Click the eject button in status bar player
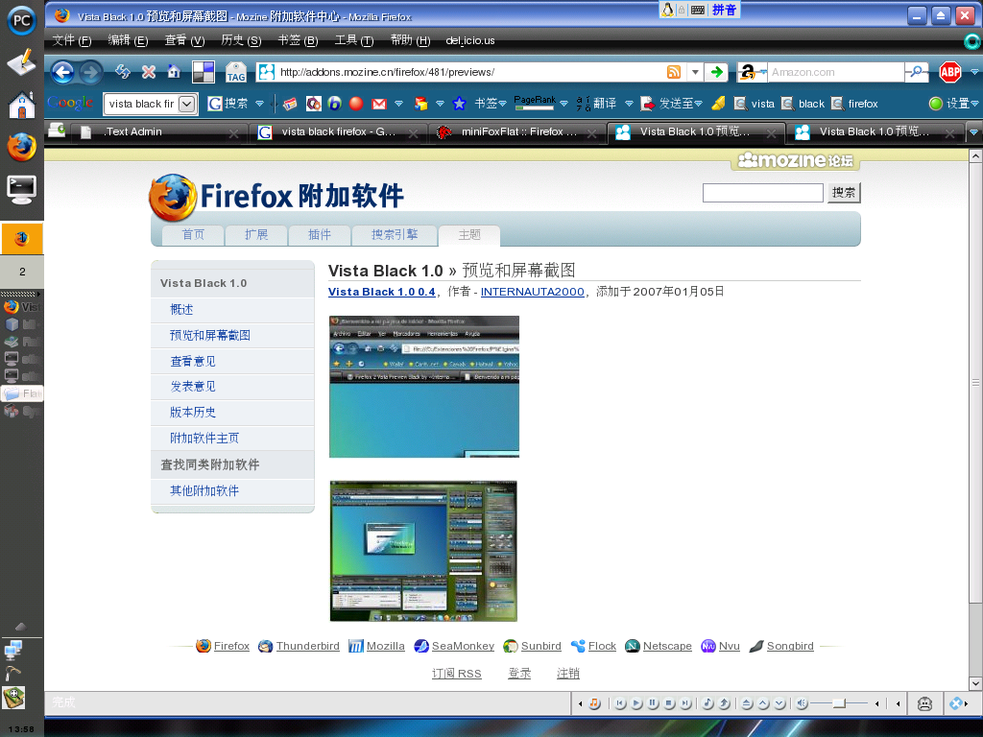 (x=747, y=703)
